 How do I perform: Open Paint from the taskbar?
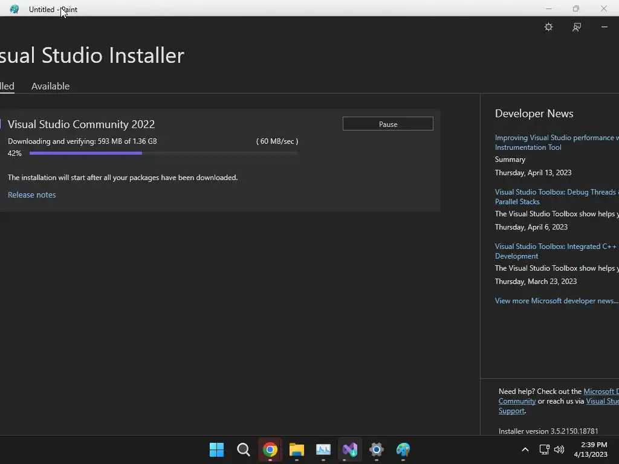[403, 449]
